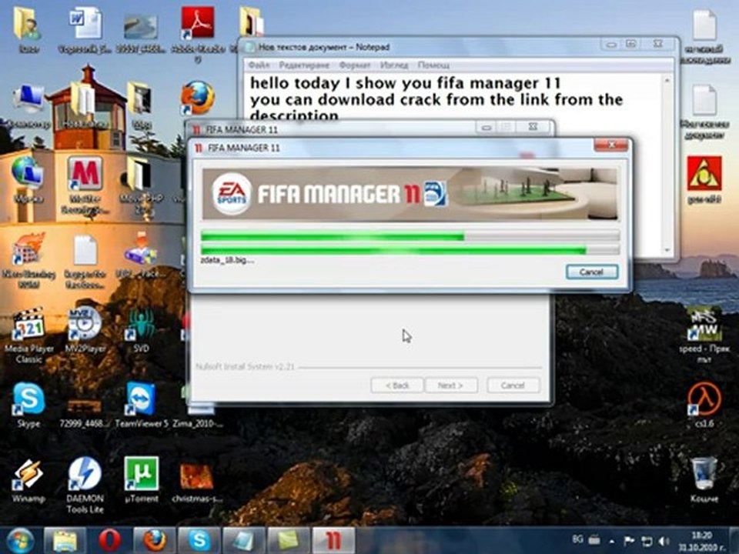This screenshot has height=554, width=739.
Task: Select the Computer desktop icon
Action: pyautogui.click(x=28, y=105)
